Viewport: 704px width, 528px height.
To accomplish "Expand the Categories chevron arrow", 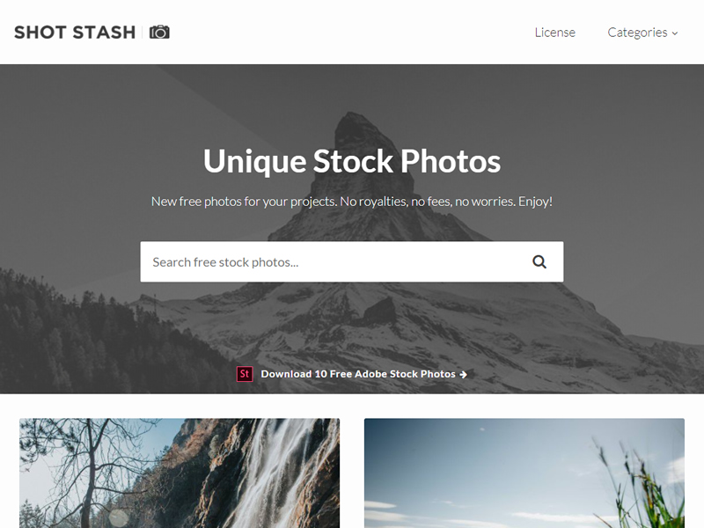I will (x=674, y=33).
